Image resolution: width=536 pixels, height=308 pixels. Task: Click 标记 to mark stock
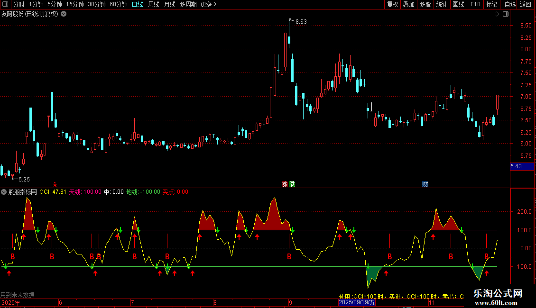pyautogui.click(x=491, y=4)
